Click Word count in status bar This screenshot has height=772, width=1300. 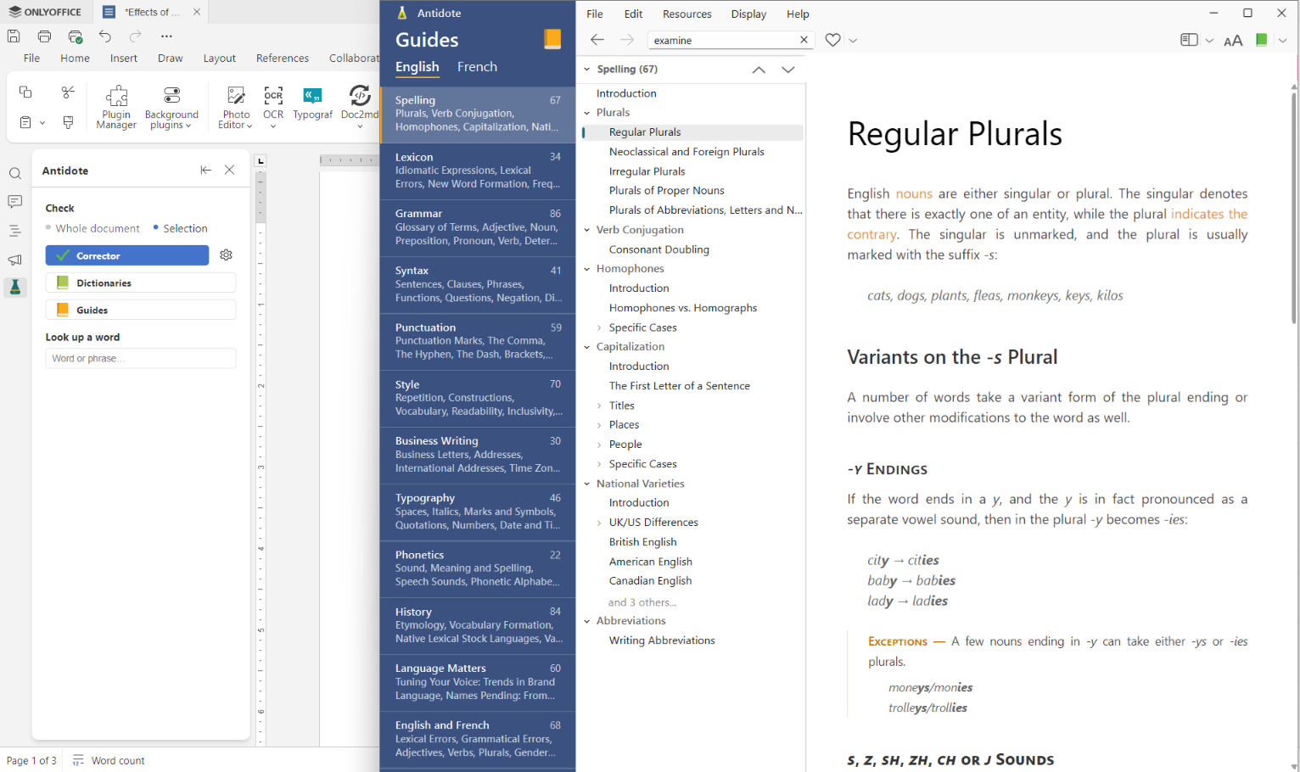(108, 760)
